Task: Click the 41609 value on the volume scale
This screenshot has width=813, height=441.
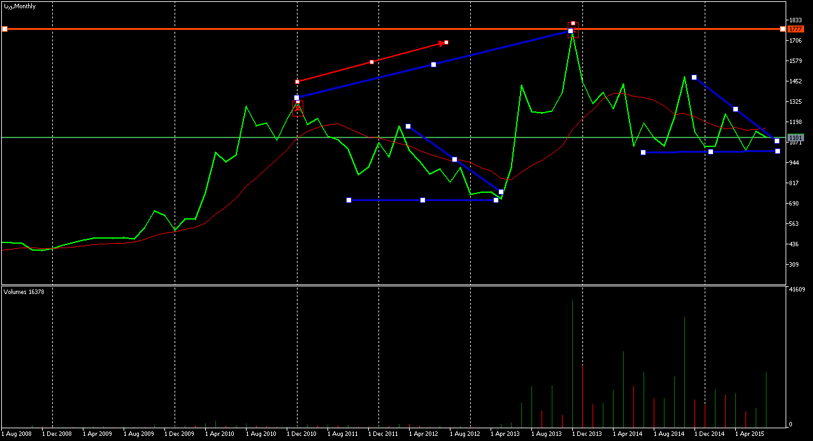Action: pos(796,290)
